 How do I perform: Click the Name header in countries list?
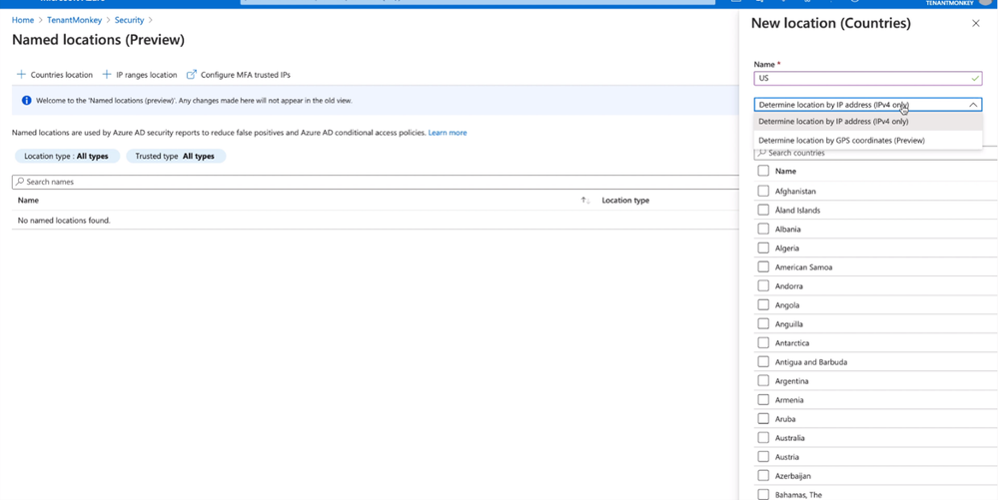(x=785, y=171)
